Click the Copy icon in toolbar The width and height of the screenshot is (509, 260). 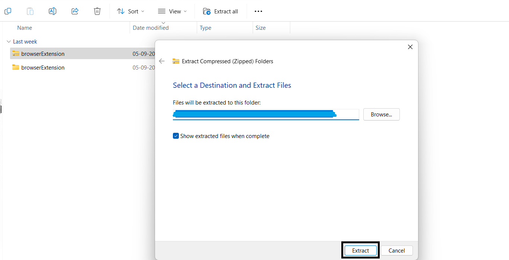pyautogui.click(x=8, y=11)
